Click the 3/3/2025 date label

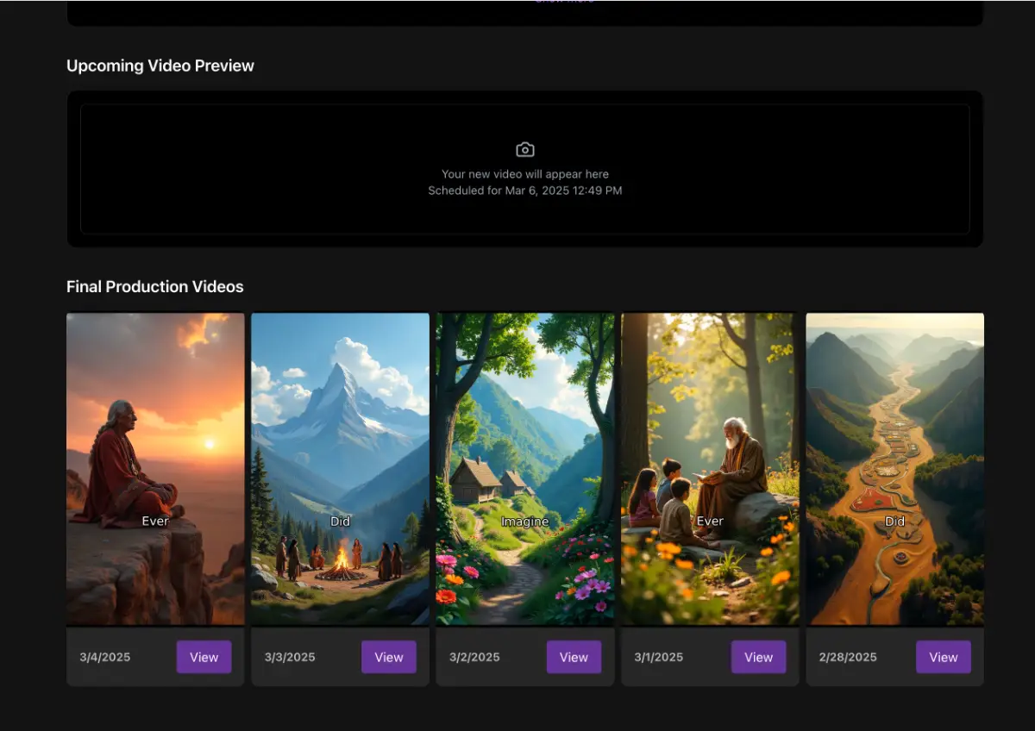[x=290, y=657]
